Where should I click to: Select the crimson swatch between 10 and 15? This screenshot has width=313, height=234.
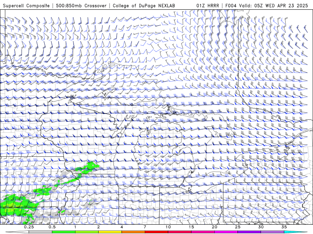pos(180,232)
